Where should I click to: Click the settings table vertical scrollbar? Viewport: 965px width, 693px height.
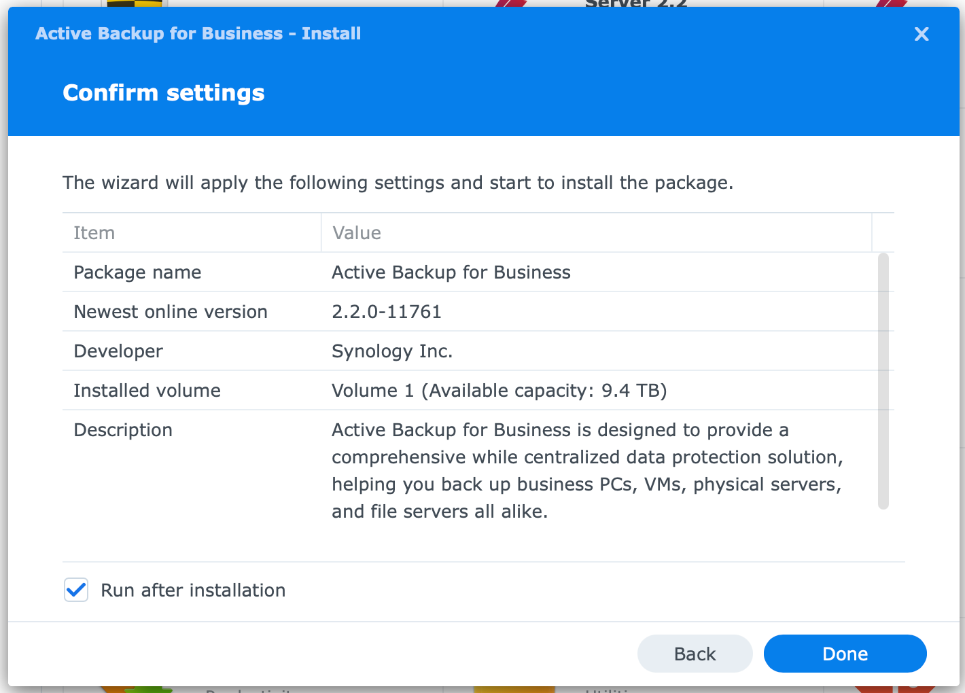click(883, 380)
